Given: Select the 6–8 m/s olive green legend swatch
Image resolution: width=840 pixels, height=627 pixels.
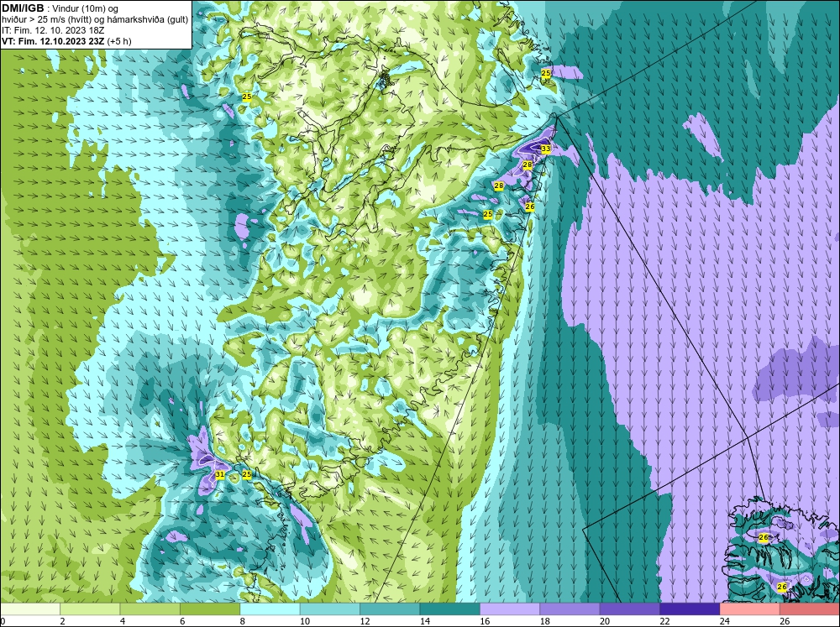Looking at the screenshot, I should click(210, 609).
